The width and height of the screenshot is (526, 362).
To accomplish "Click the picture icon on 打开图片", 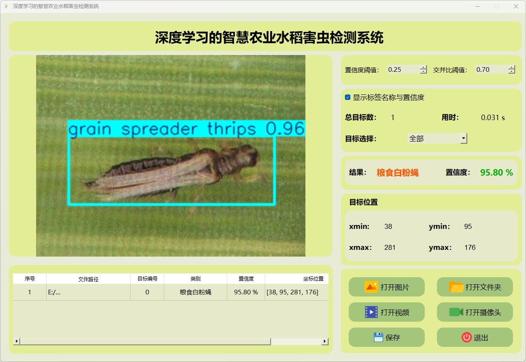I will pos(371,287).
